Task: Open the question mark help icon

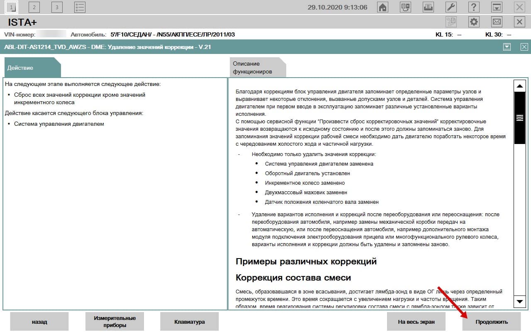Action: pos(474,7)
